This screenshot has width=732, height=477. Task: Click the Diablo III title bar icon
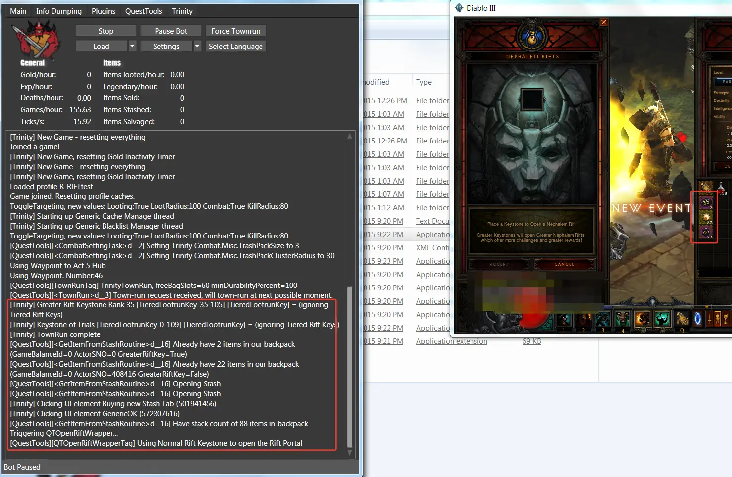[459, 8]
